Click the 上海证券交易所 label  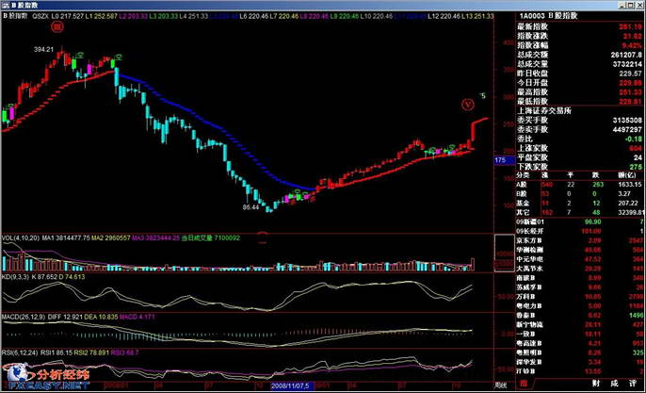tap(544, 111)
